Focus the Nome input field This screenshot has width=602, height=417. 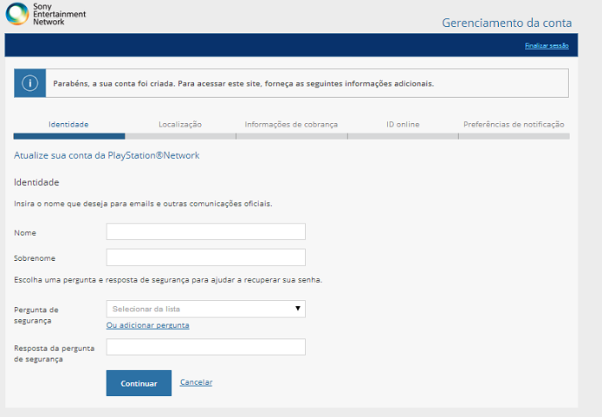click(206, 231)
